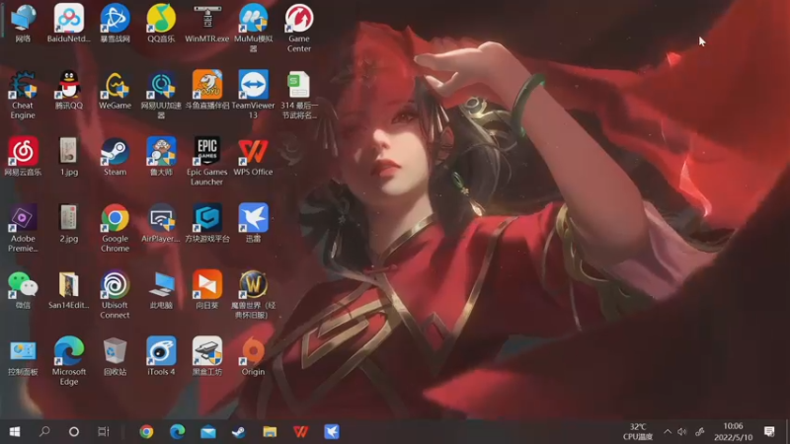The width and height of the screenshot is (790, 444).
Task: Select the 1.jpg image file
Action: tap(69, 157)
